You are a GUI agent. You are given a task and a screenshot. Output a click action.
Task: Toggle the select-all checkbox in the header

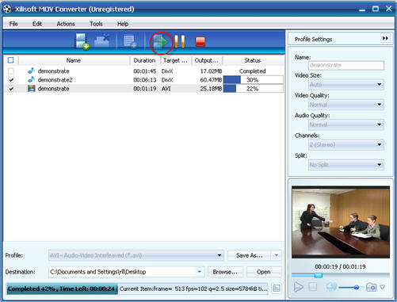coord(11,60)
